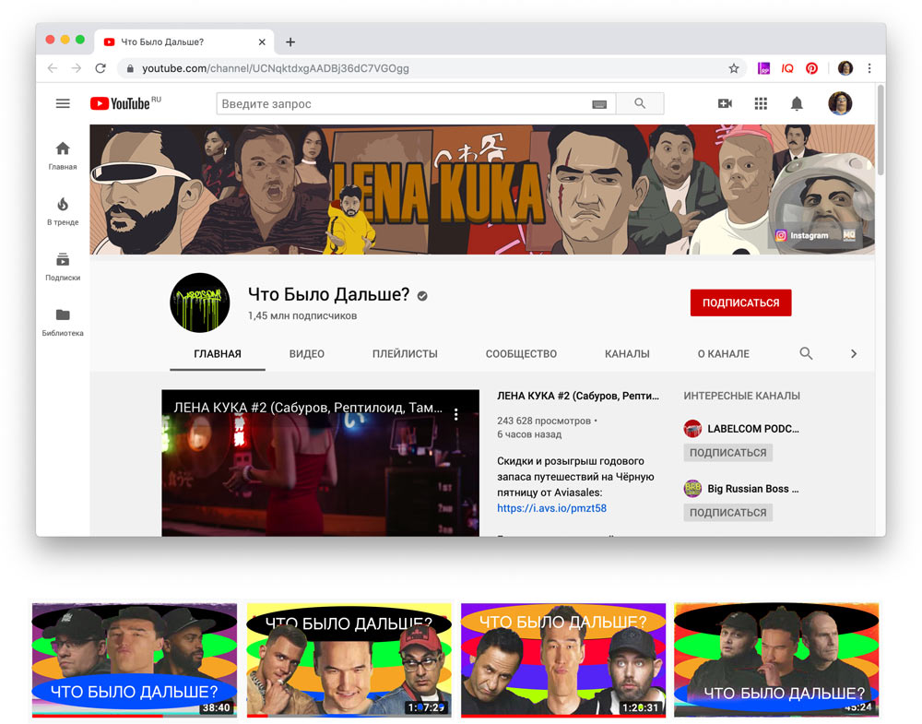The height and width of the screenshot is (724, 922).
Task: Search within channel using magnifier icon
Action: tap(806, 353)
